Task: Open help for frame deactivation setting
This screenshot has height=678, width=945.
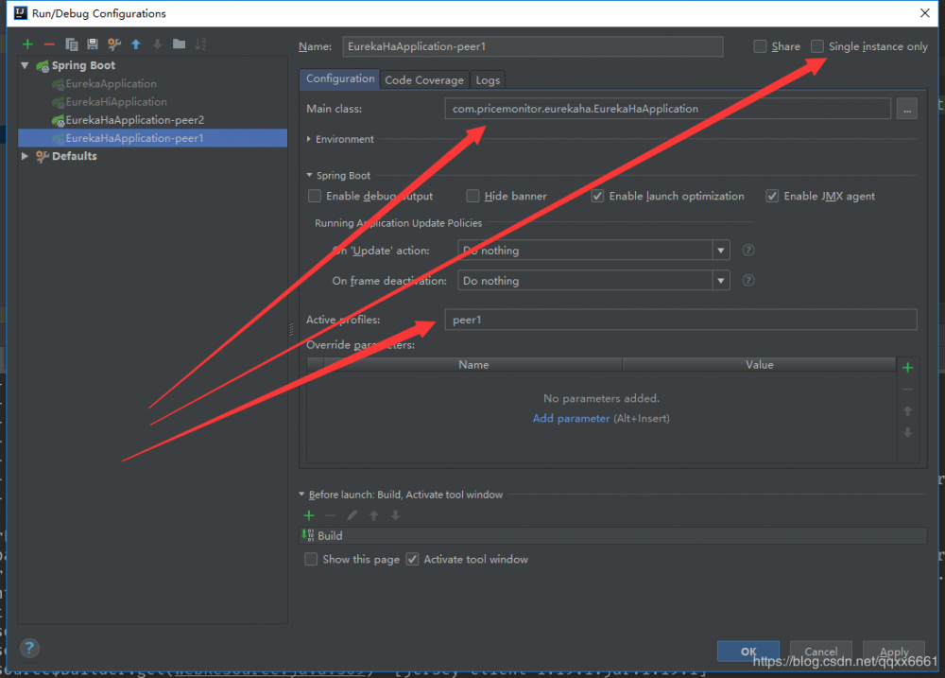Action: [x=748, y=281]
